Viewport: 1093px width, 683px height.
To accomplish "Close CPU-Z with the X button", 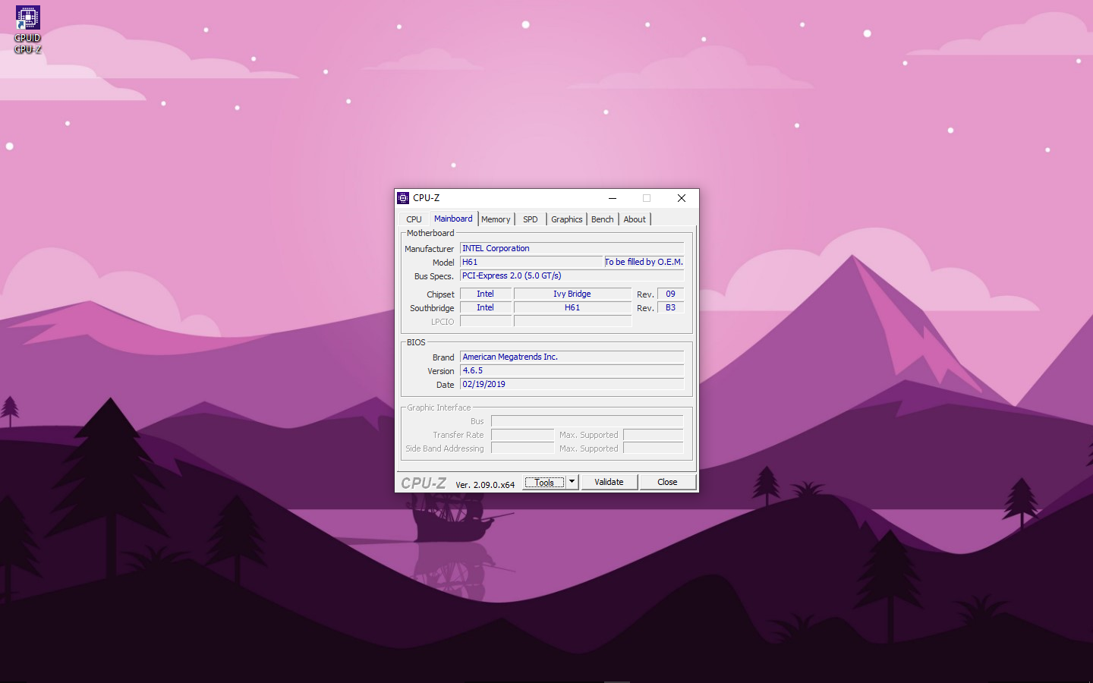I will [682, 198].
